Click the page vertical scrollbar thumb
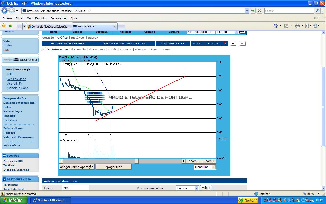 tap(323, 107)
